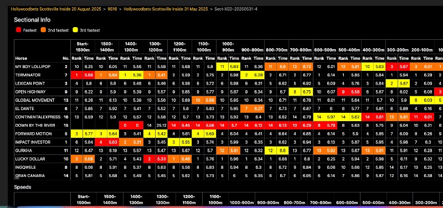The image size is (443, 208).
Task: Open Hollywoodbets Scottsville Inside 31 May 2025 breadcrumb
Action: (166, 9)
